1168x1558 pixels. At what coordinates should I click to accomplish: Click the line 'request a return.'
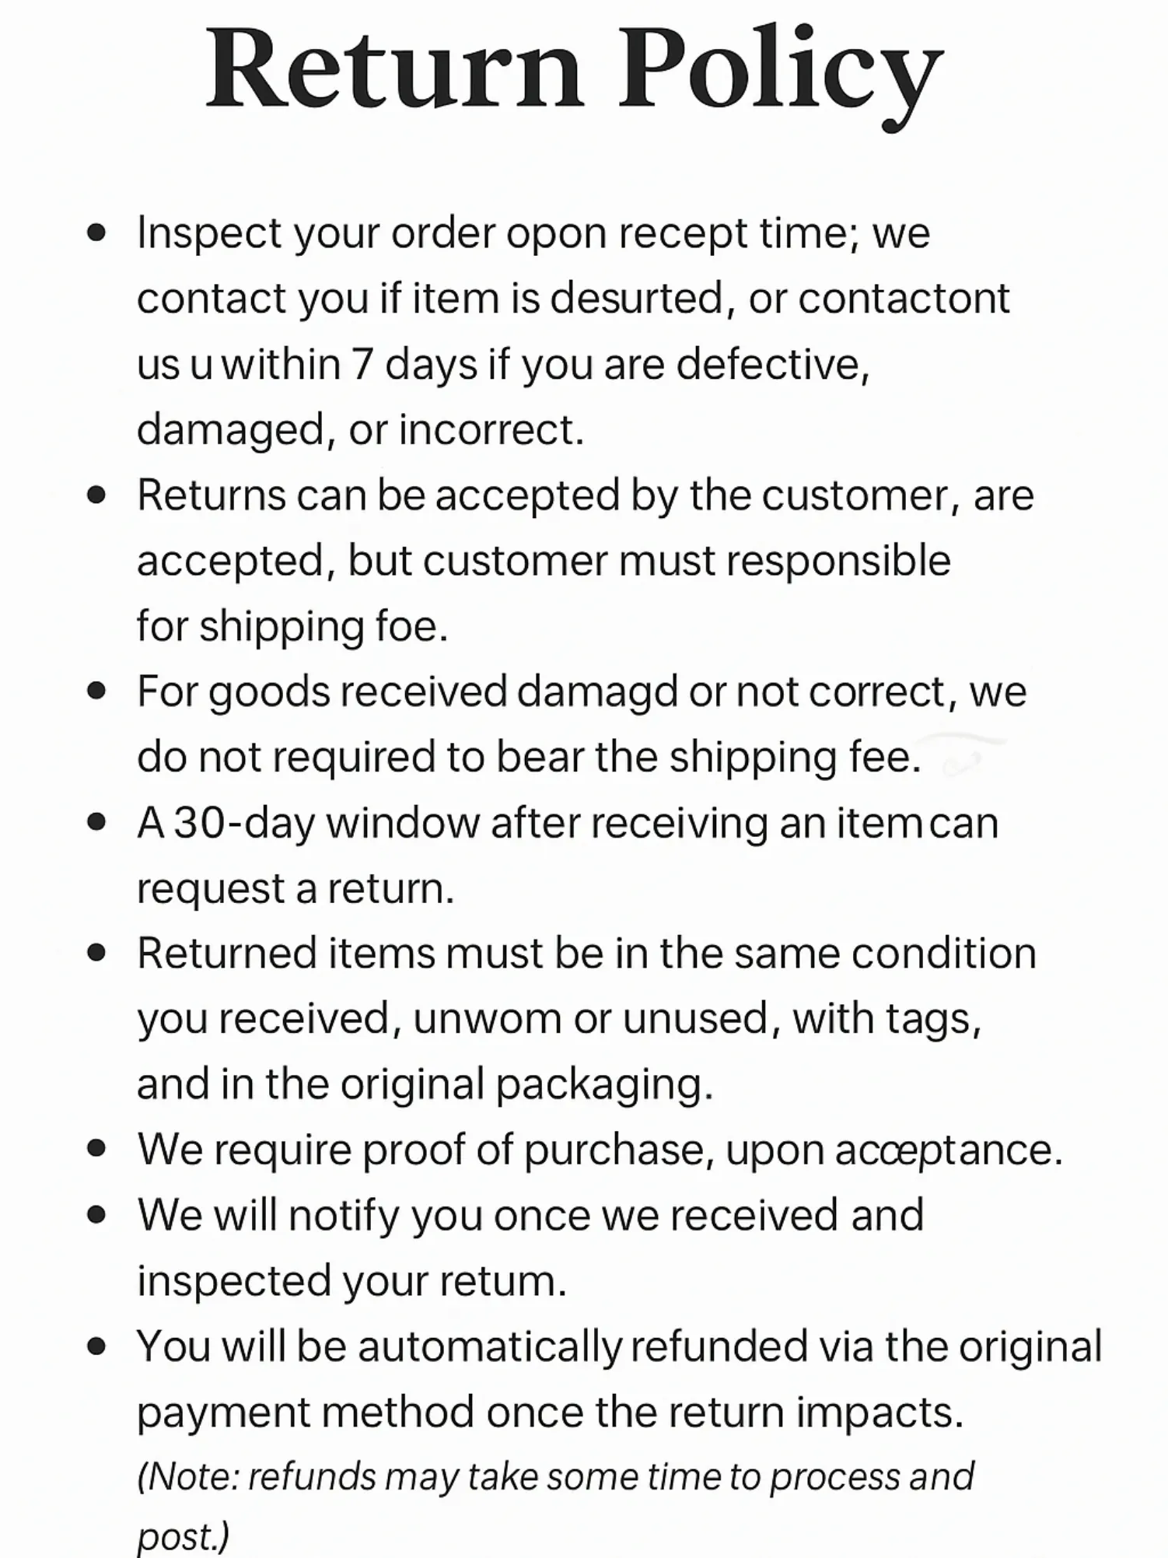295,889
